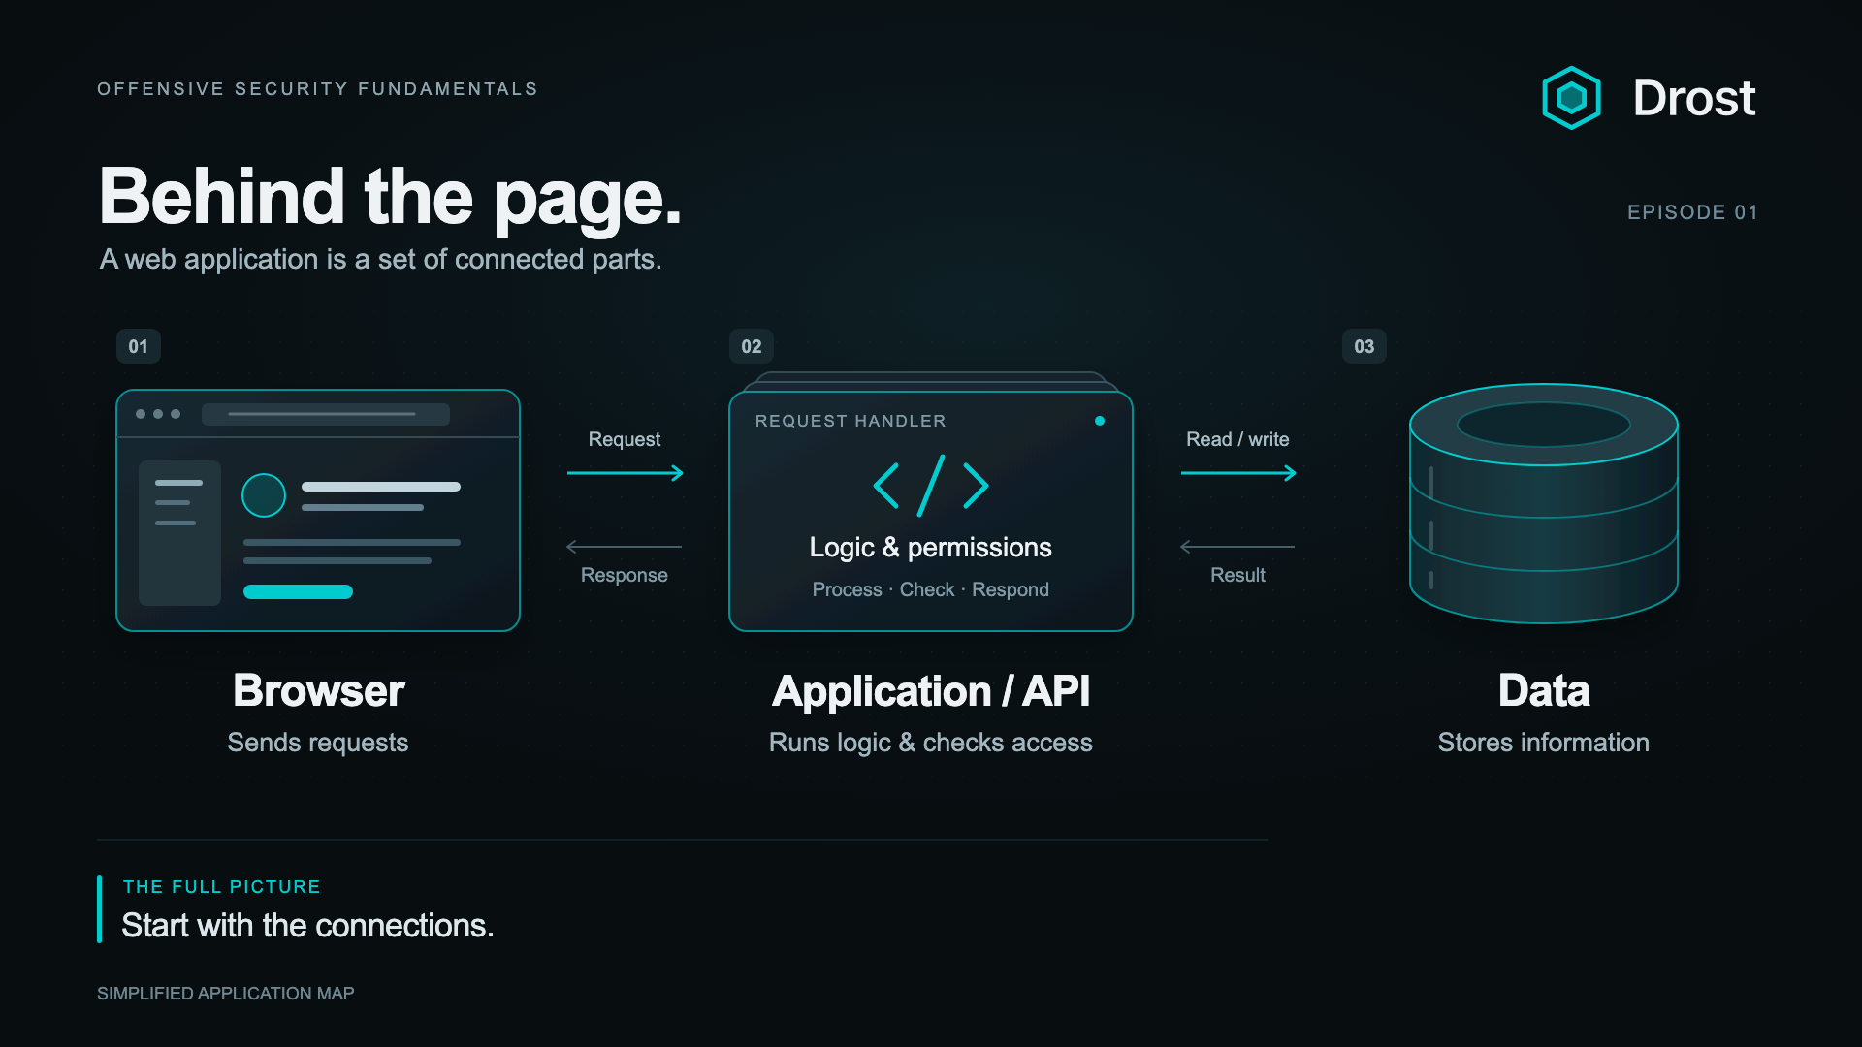The width and height of the screenshot is (1862, 1047).
Task: Click the "Read / write" label
Action: point(1237,439)
